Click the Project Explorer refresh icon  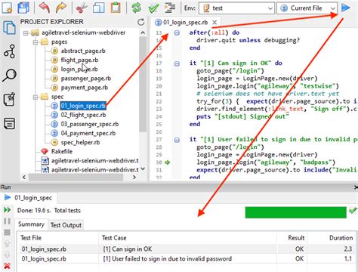pyautogui.click(x=141, y=22)
